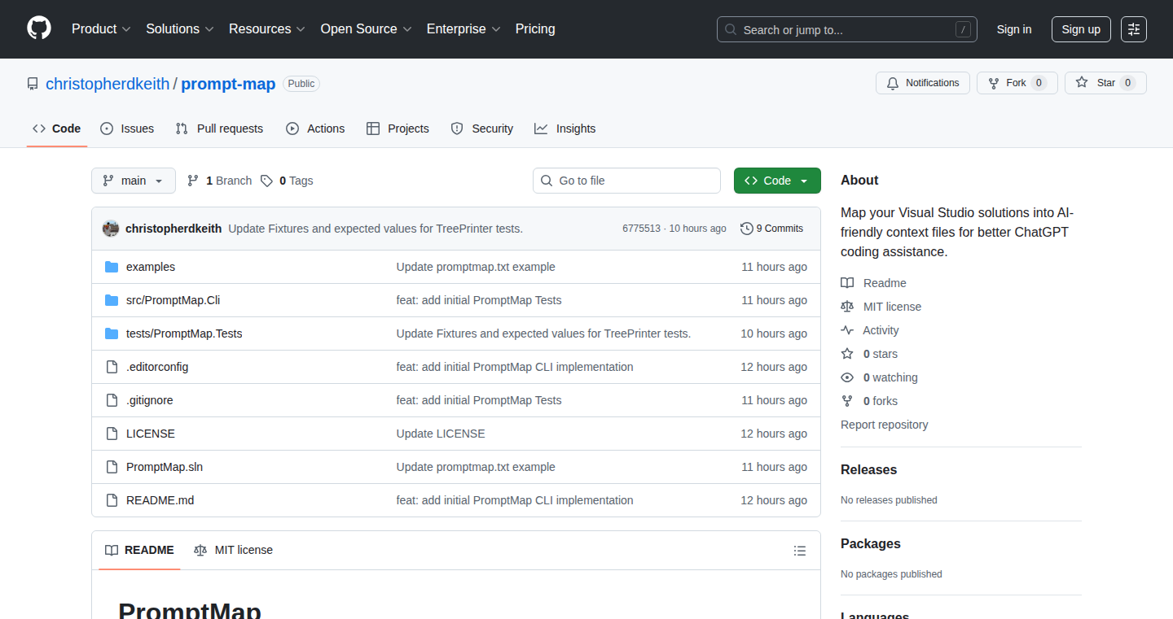The width and height of the screenshot is (1173, 619).
Task: Fork the repository with Fork button
Action: (x=1017, y=83)
